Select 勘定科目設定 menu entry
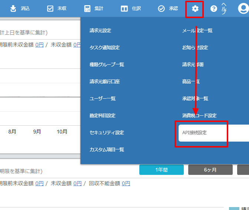The width and height of the screenshot is (249, 210). coord(102,116)
